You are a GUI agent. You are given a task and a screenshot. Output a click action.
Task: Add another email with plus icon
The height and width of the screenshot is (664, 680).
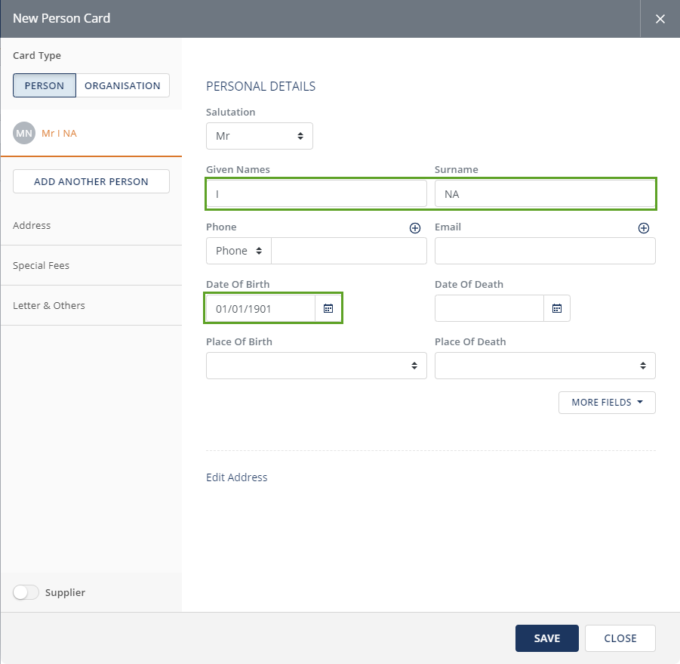pyautogui.click(x=644, y=228)
